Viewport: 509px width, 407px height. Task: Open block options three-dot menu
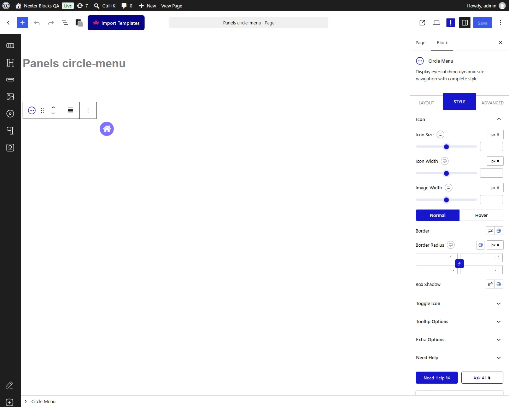[x=88, y=110]
